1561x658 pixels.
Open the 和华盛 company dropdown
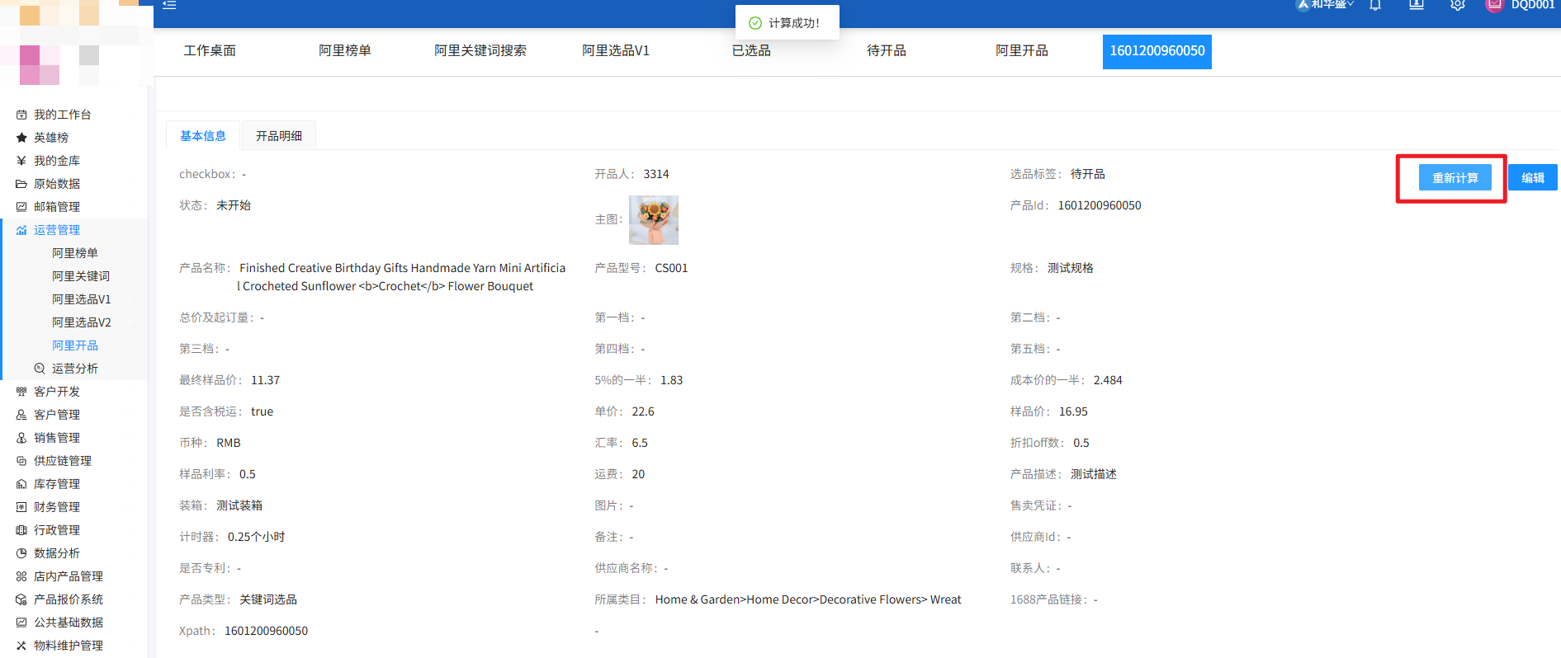(1326, 4)
